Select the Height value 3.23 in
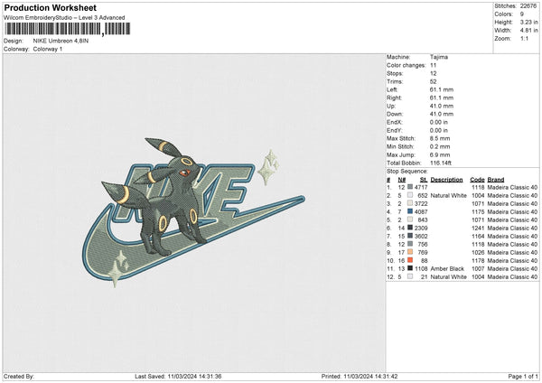Viewport: 542px width, 383px height. [528, 22]
